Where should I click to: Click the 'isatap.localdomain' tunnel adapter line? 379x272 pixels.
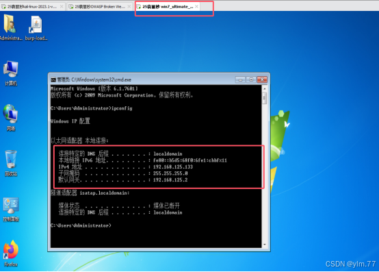click(x=90, y=193)
